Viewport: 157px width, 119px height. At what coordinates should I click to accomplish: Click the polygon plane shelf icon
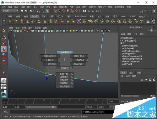click(33, 22)
